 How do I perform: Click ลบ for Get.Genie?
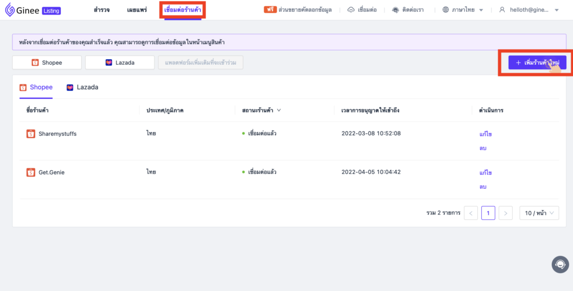tap(483, 187)
